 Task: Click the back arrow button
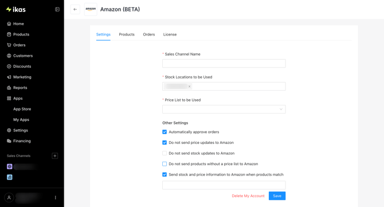pos(75,9)
